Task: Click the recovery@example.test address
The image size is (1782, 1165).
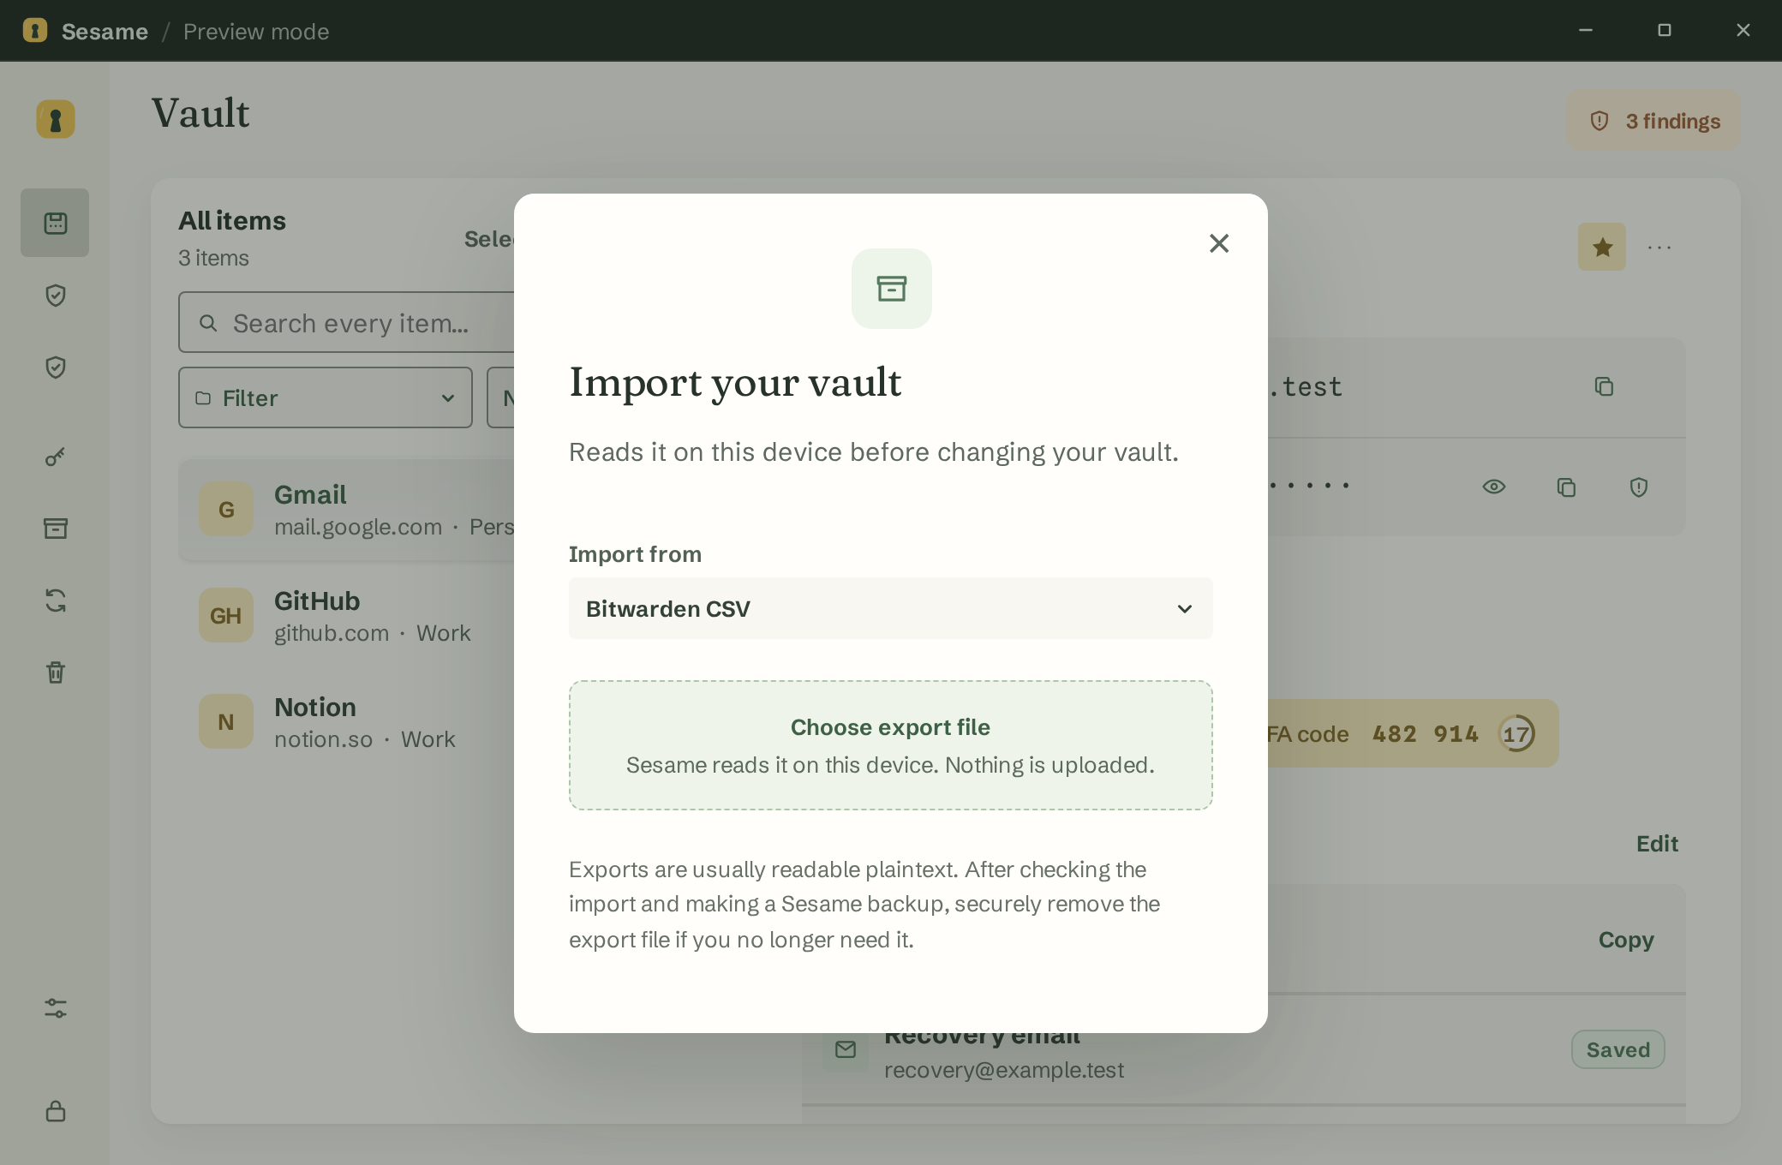Action: point(1004,1070)
